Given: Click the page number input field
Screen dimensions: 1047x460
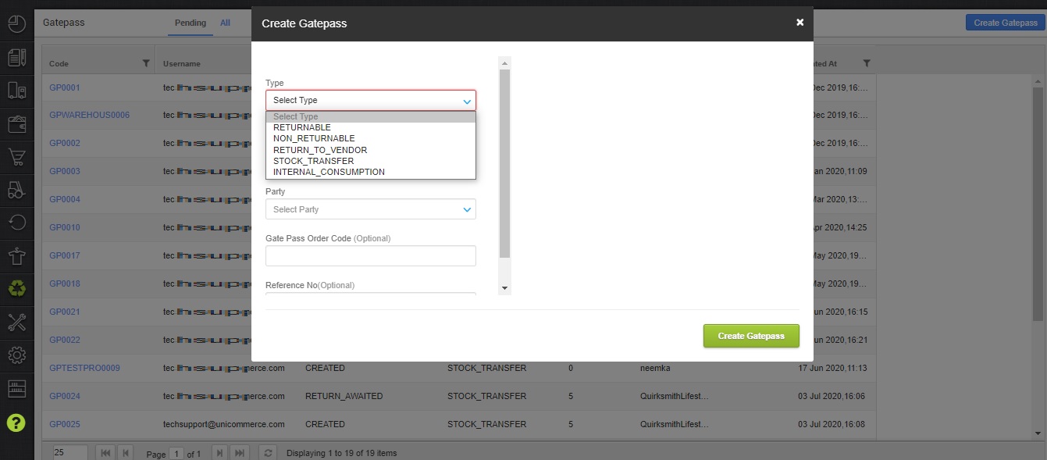Looking at the screenshot, I should [x=177, y=454].
